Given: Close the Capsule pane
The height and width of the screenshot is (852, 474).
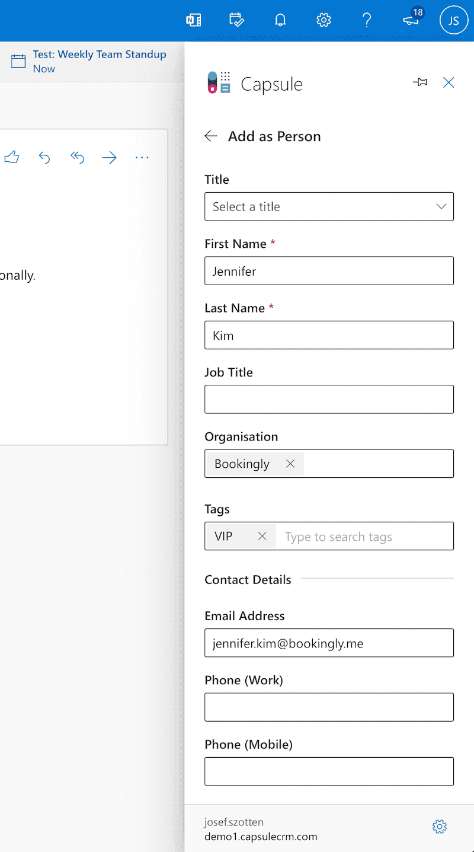Looking at the screenshot, I should 449,82.
